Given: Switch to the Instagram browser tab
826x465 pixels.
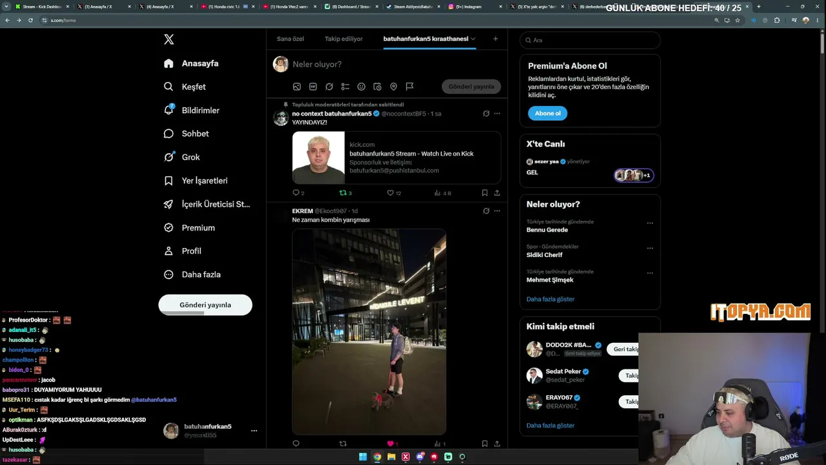Looking at the screenshot, I should tap(475, 6).
